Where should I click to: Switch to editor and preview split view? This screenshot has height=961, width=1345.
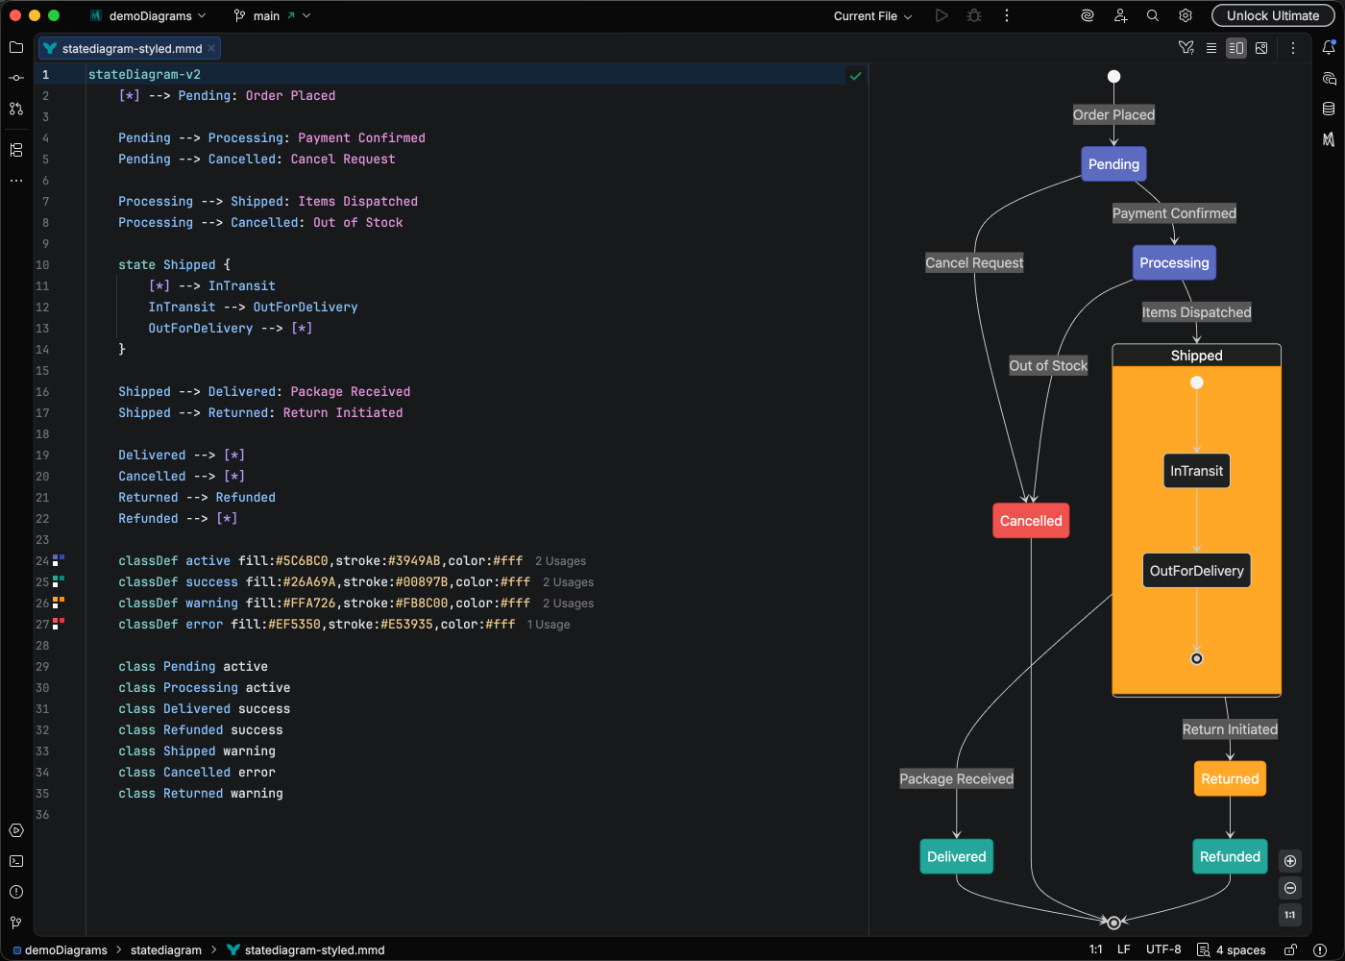coord(1236,48)
